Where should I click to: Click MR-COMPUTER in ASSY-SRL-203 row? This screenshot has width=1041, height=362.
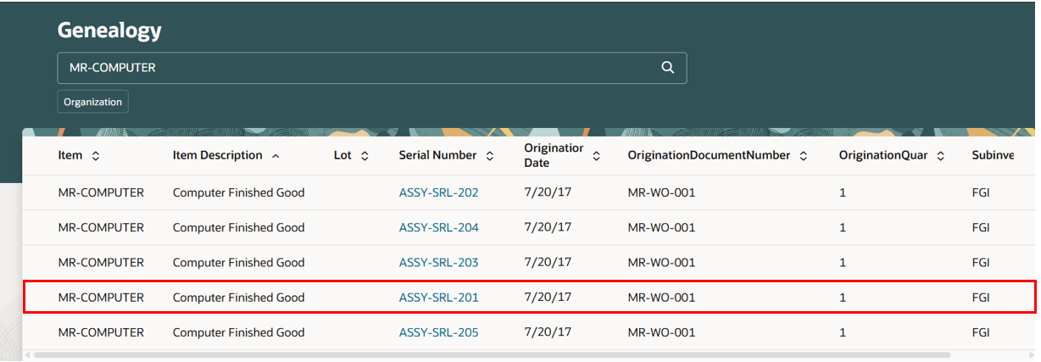coord(101,263)
